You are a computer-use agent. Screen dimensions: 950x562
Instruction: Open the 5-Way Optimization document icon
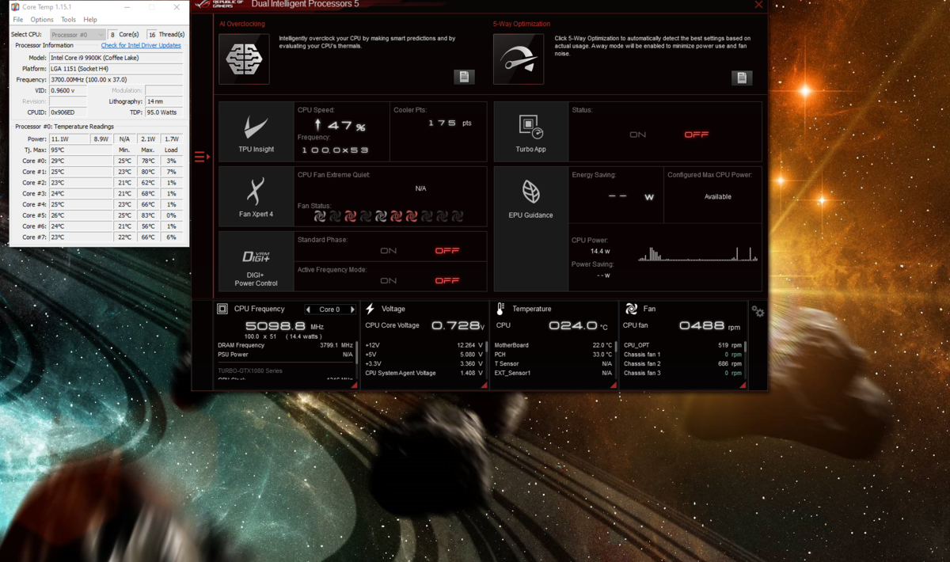tap(742, 78)
